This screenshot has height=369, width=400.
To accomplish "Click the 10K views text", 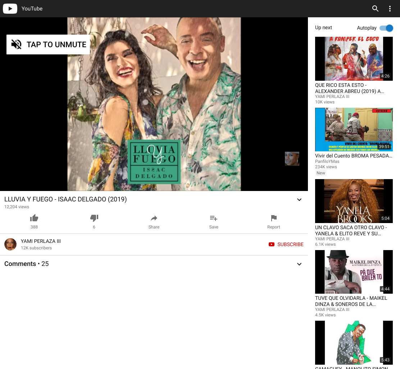I will coord(325,102).
